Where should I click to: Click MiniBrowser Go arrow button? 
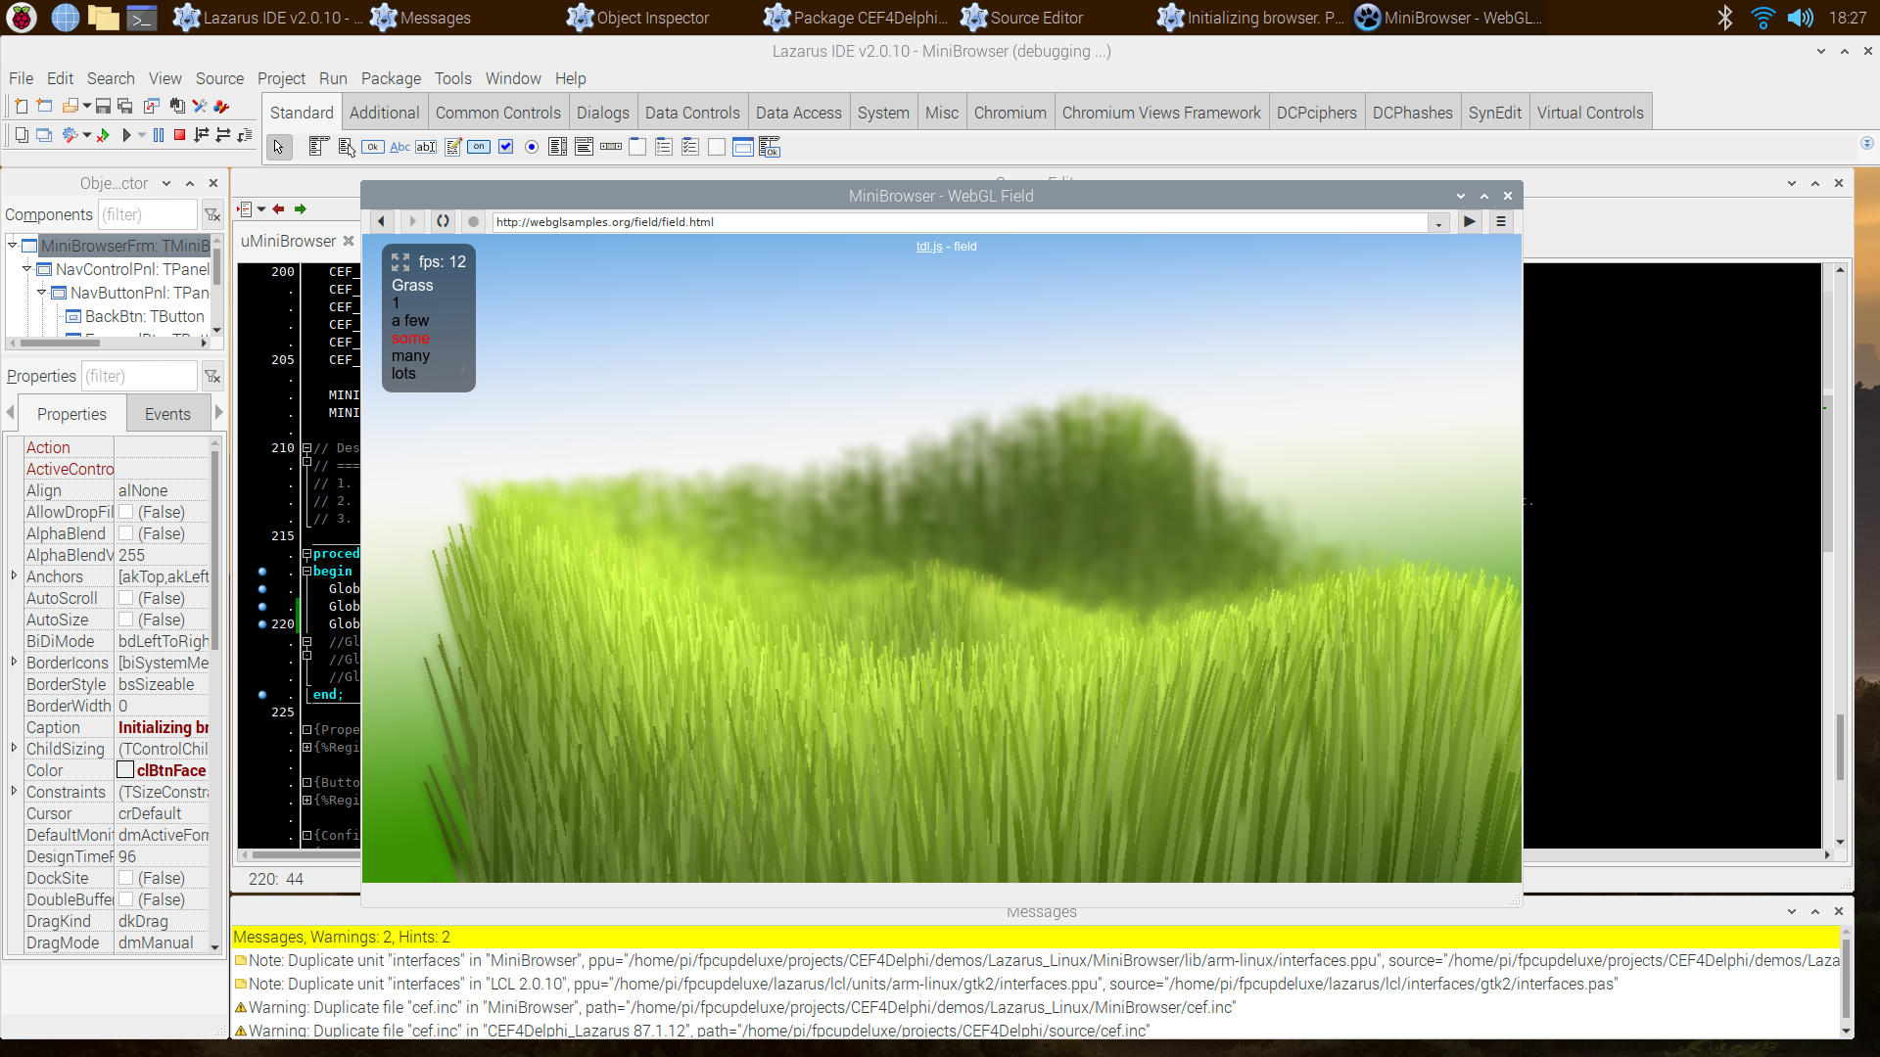coord(1470,221)
